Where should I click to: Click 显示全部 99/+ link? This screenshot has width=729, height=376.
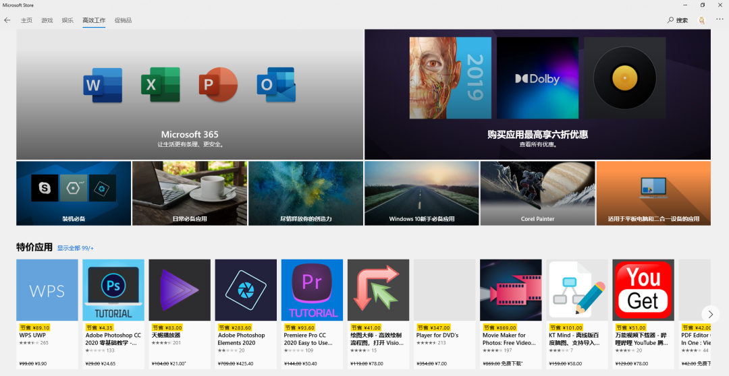click(76, 249)
